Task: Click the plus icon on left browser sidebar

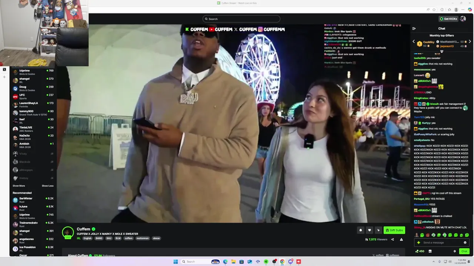Action: pyautogui.click(x=4, y=77)
